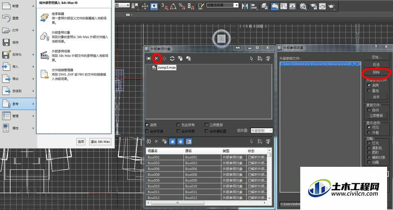Screen dimensions: 393x210
Task: Enable 合并变换 checkbox
Action: [147, 131]
